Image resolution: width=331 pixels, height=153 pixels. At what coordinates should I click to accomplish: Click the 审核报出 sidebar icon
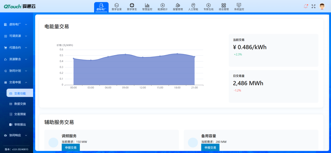[x=11, y=125]
